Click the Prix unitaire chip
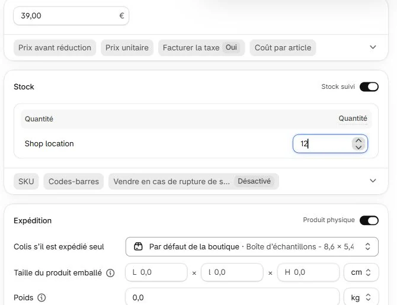Image resolution: width=397 pixels, height=305 pixels. pos(127,47)
